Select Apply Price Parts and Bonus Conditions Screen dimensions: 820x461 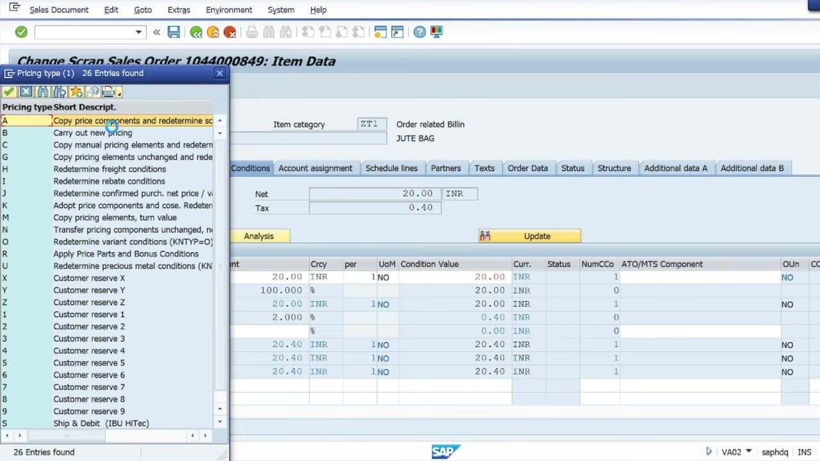pos(107,254)
